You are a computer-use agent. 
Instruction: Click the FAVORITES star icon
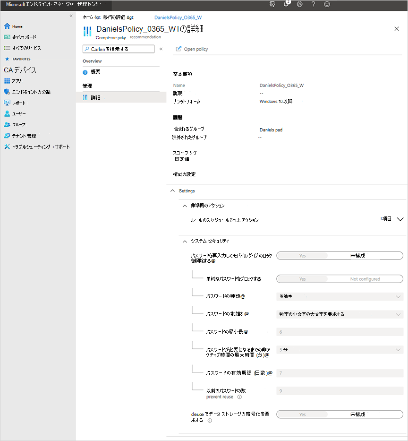[x=7, y=59]
